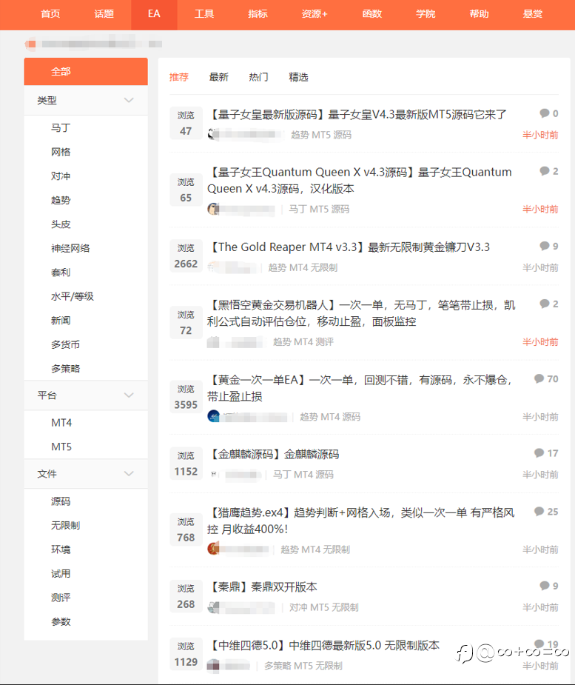Filter by 多策略 type
This screenshot has height=685, width=575.
[65, 368]
